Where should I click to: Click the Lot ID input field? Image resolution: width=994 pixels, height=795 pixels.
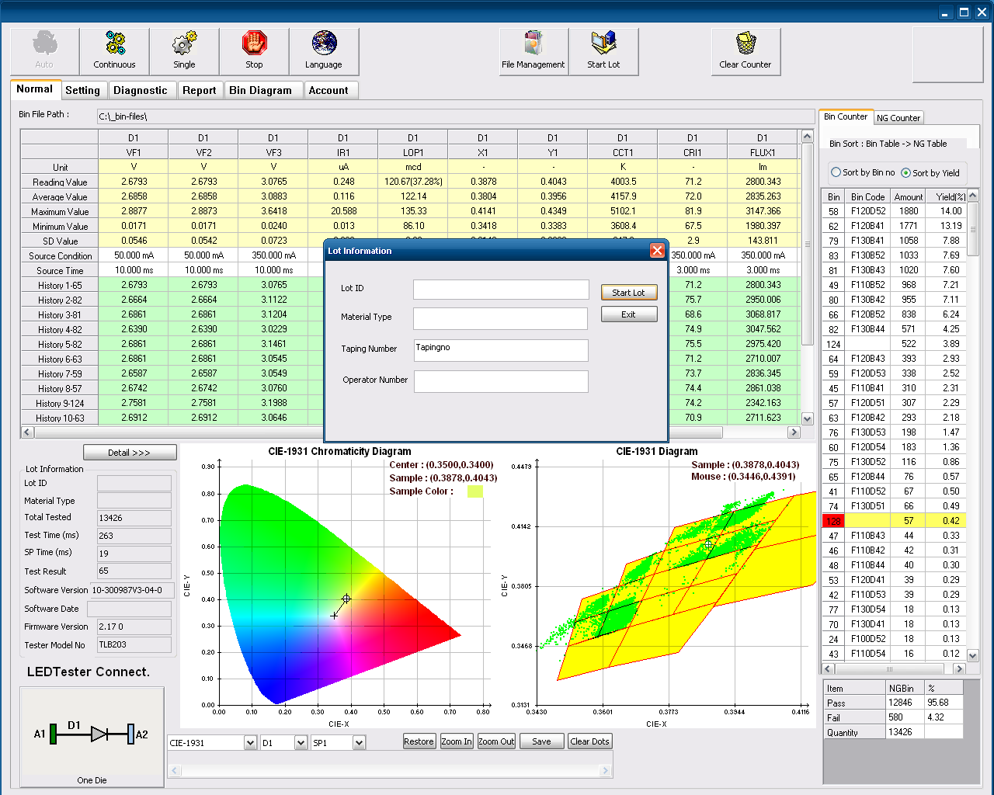click(x=501, y=290)
